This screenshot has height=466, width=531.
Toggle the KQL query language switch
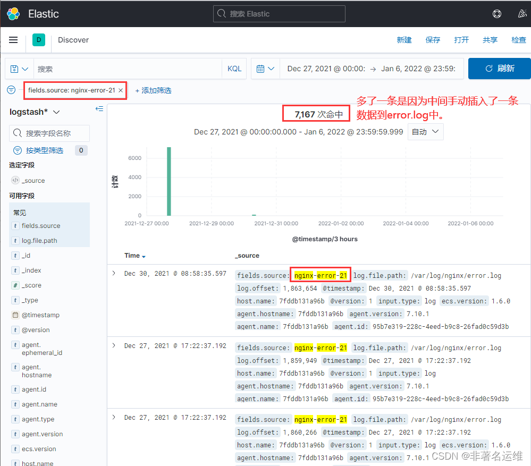coord(234,69)
